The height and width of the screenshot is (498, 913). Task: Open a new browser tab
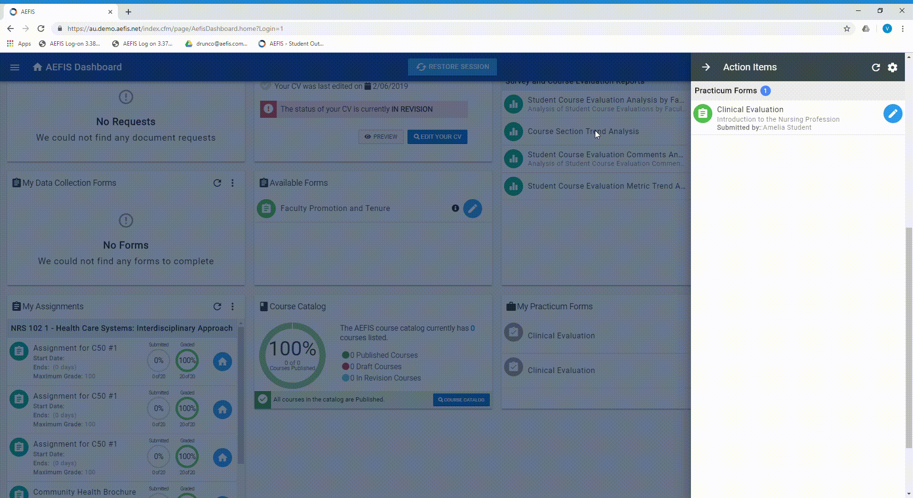(128, 12)
